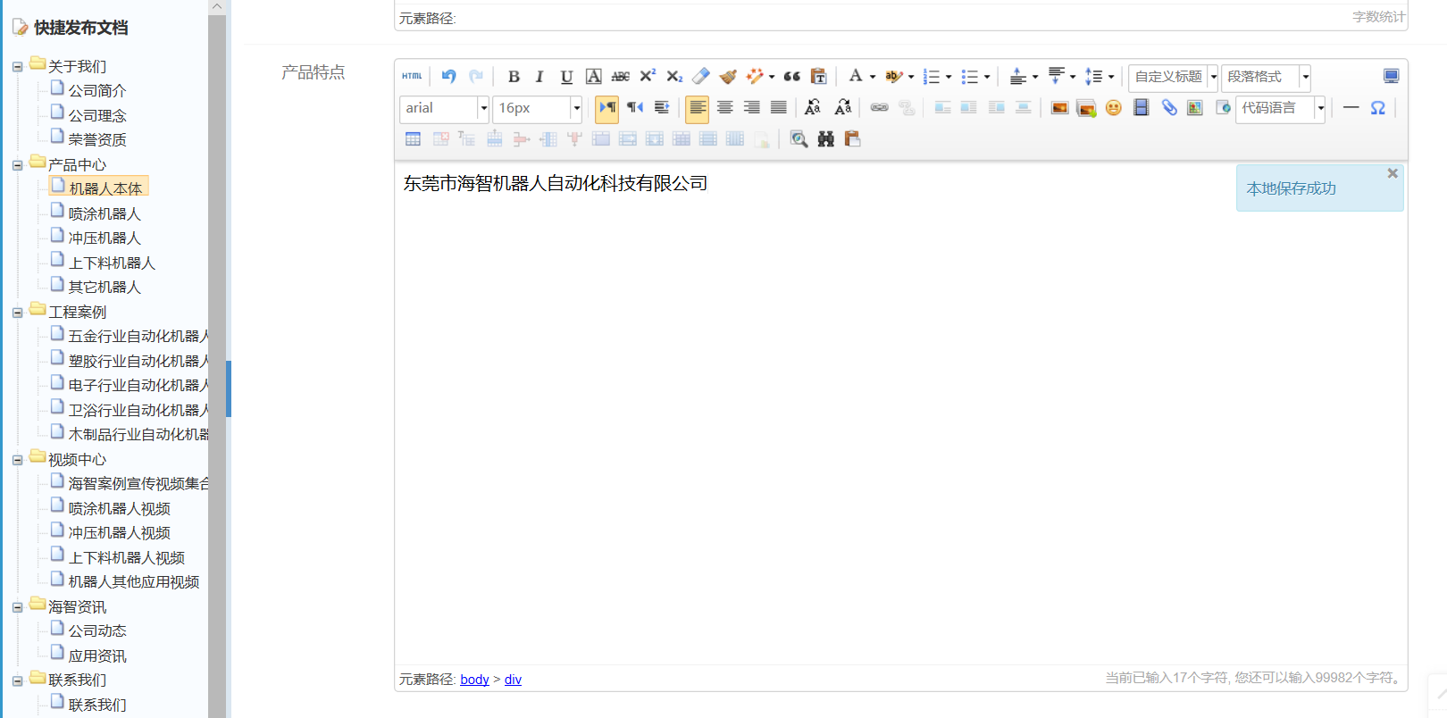The height and width of the screenshot is (718, 1447).
Task: Justify the text alignment
Action: [x=779, y=108]
